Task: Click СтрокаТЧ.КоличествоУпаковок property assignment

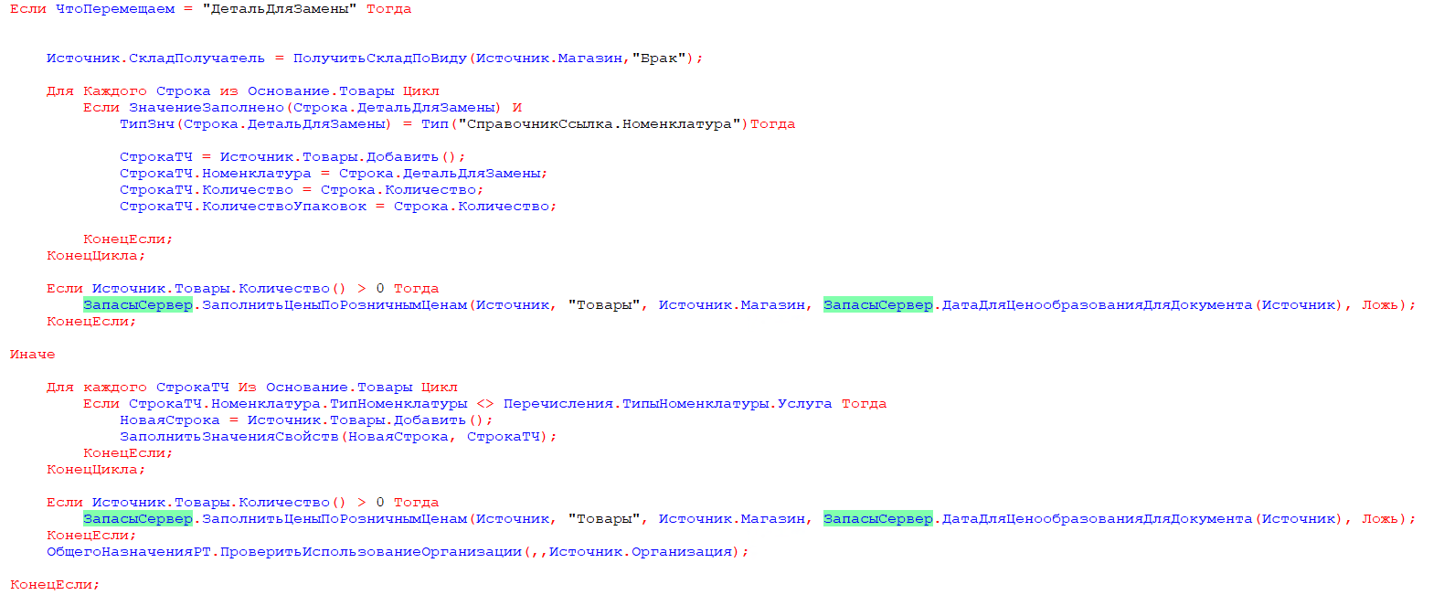Action: [243, 207]
